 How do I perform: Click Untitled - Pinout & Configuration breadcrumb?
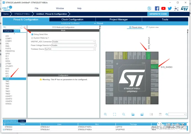pyautogui.click(x=51, y=14)
